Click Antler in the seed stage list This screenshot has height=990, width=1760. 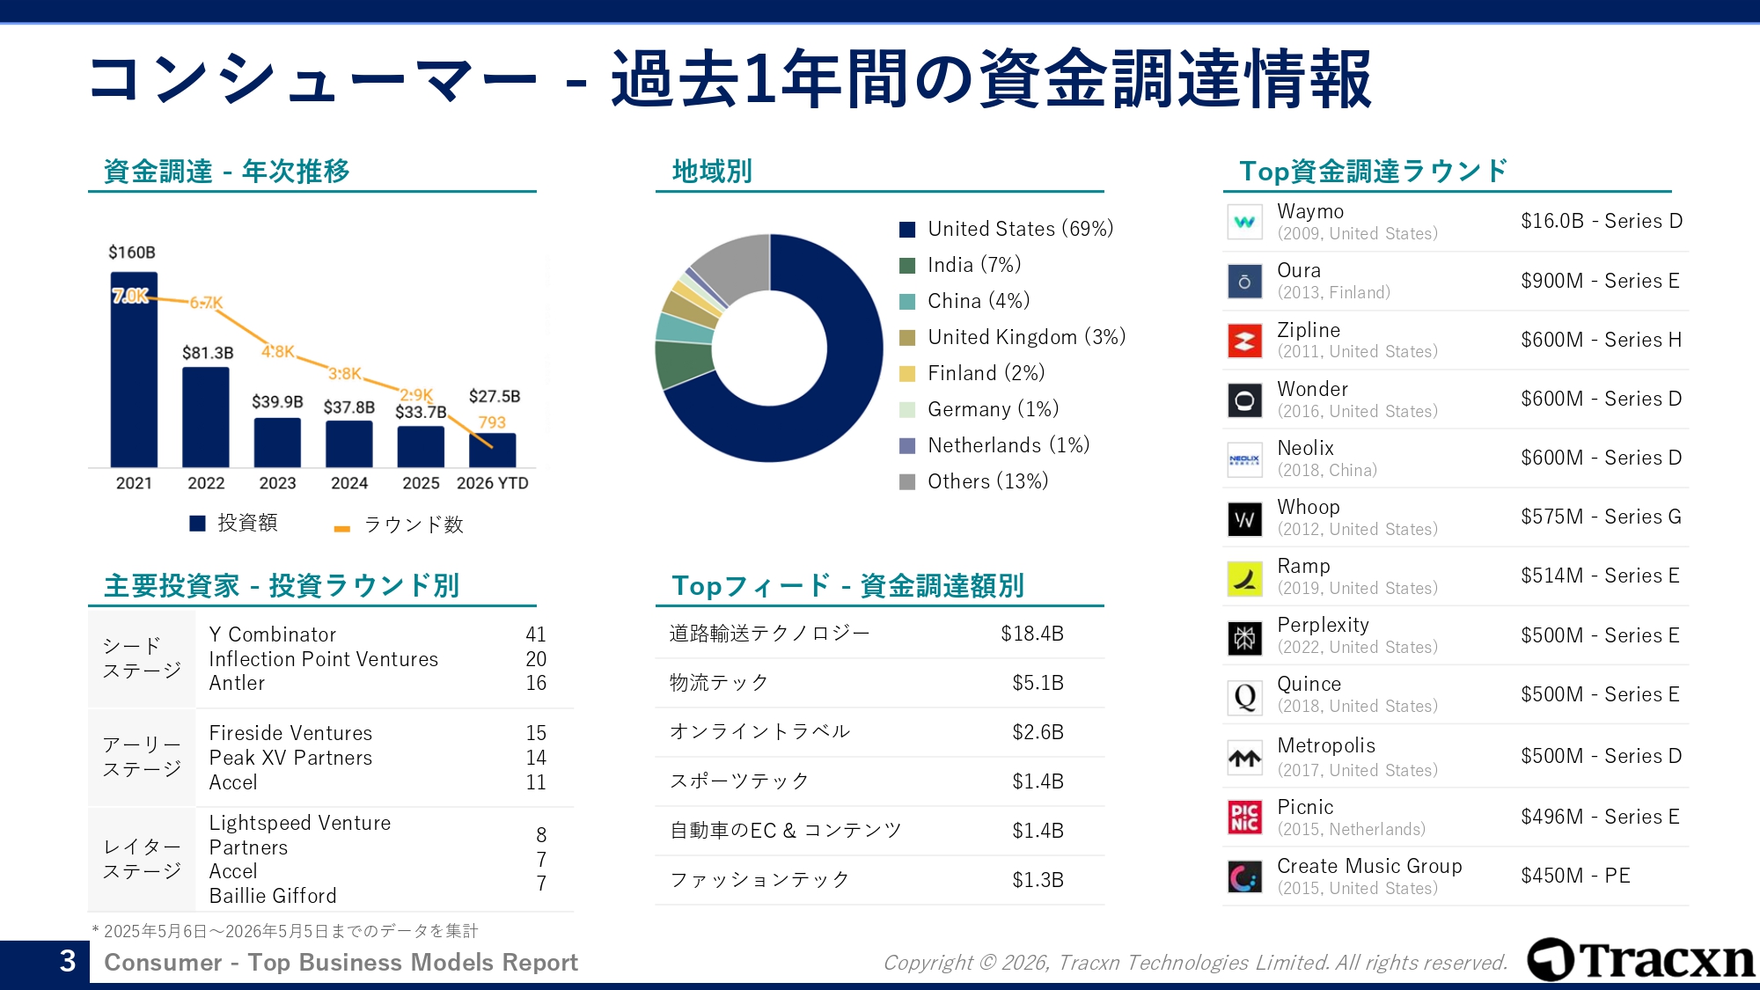(237, 683)
